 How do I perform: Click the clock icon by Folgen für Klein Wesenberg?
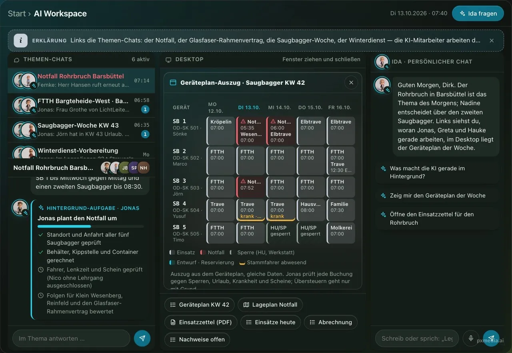pos(41,296)
